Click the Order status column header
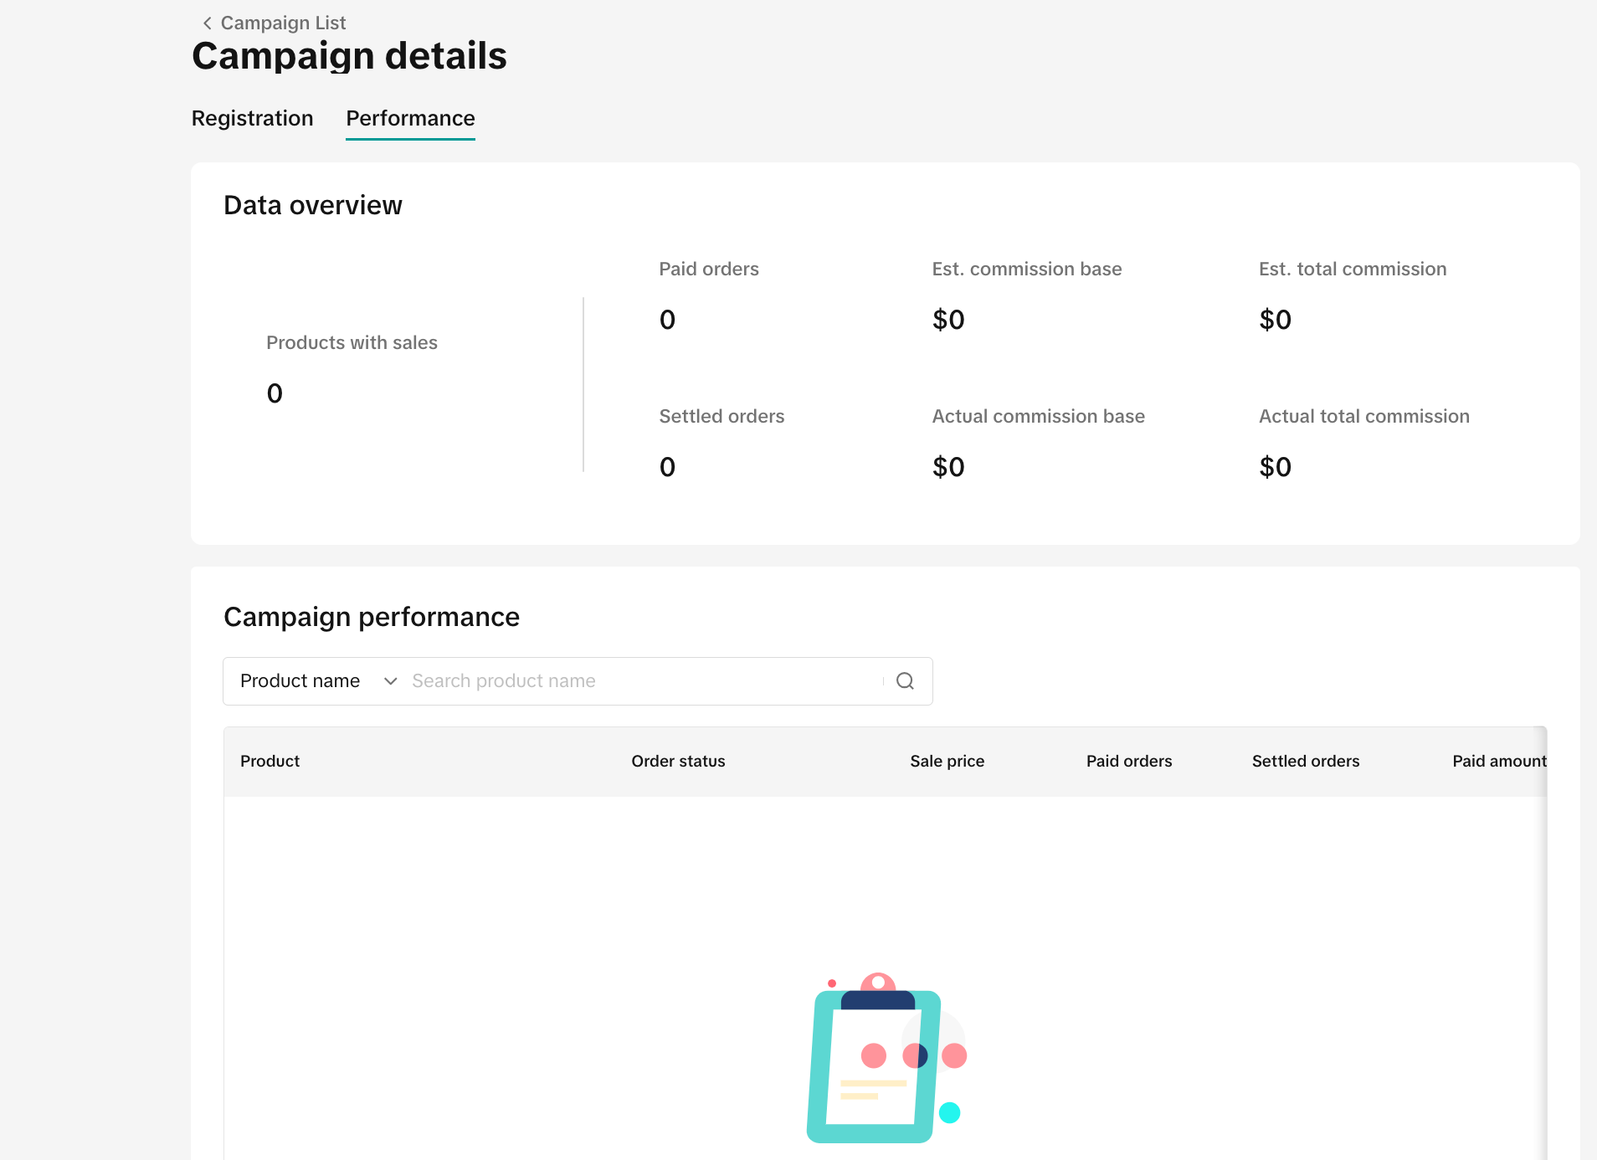Viewport: 1597px width, 1160px height. pyautogui.click(x=678, y=762)
